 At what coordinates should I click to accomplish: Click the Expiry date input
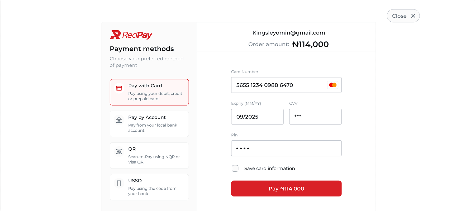(257, 117)
